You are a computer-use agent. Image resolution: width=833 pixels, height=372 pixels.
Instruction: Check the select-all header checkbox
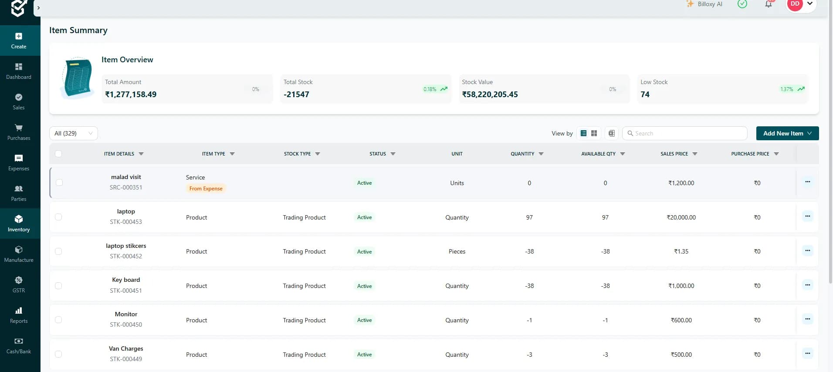coord(58,154)
